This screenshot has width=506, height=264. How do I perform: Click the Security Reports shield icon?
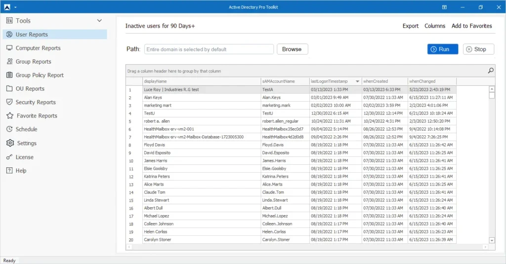tap(9, 102)
